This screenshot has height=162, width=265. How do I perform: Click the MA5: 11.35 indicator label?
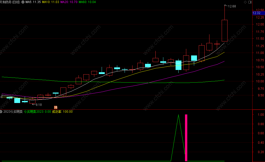[33, 2]
